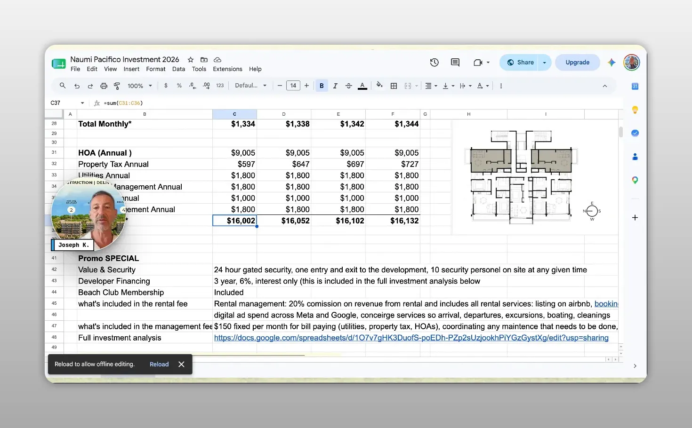Viewport: 692px width, 428px height.
Task: Select the paint format tool
Action: 117,86
